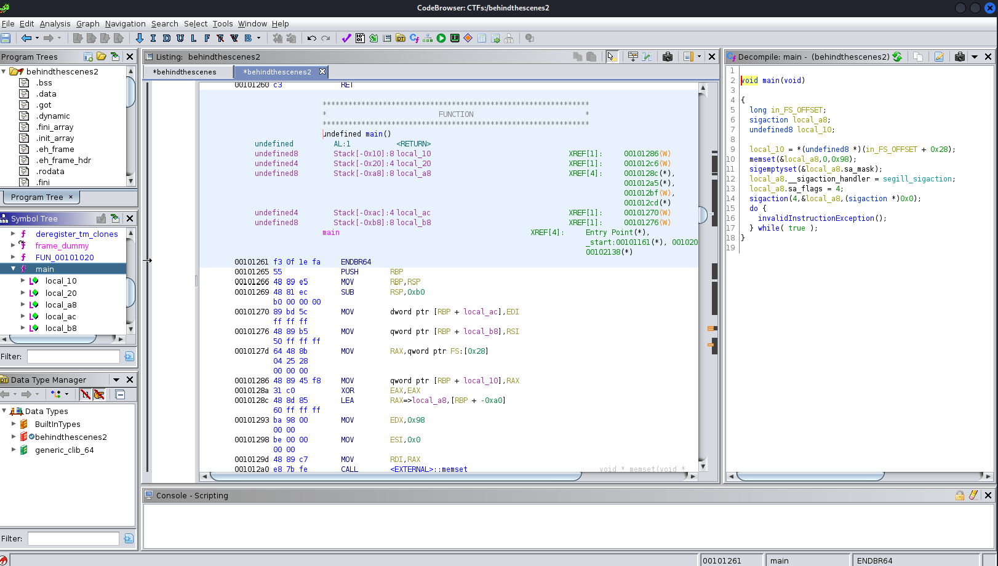The image size is (998, 566).
Task: Open the File menu
Action: click(x=8, y=23)
